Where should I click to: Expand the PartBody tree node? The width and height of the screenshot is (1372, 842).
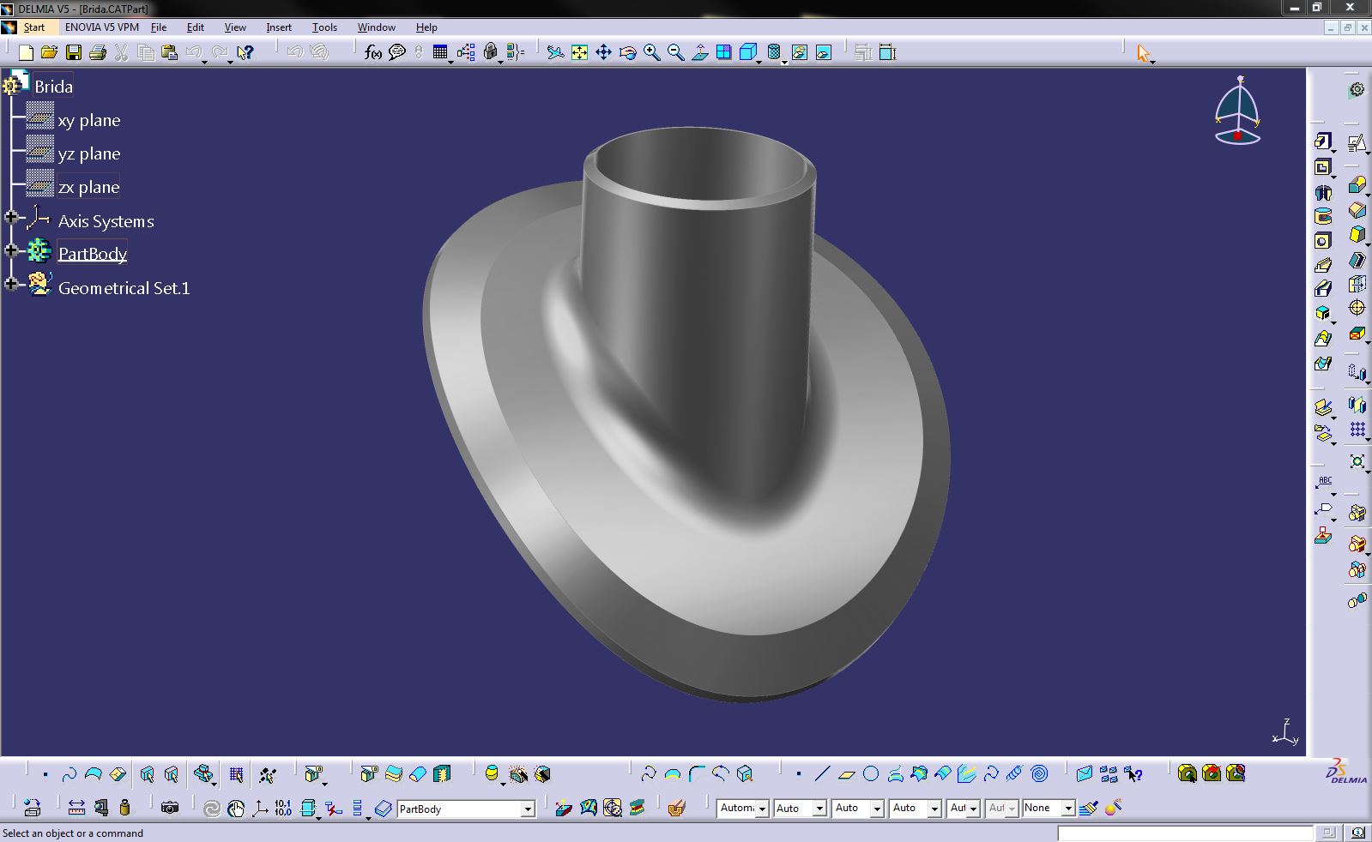[11, 250]
